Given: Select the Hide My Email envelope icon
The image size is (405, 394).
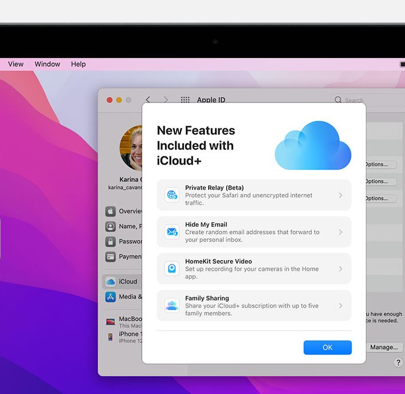Looking at the screenshot, I should pos(172,232).
